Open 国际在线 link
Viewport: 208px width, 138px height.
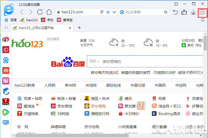point(114,85)
